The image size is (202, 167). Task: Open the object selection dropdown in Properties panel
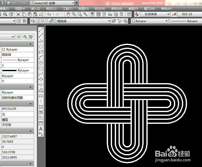13,37
